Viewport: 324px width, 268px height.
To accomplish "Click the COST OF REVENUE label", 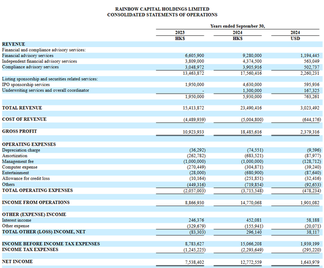I will pos(24,119).
